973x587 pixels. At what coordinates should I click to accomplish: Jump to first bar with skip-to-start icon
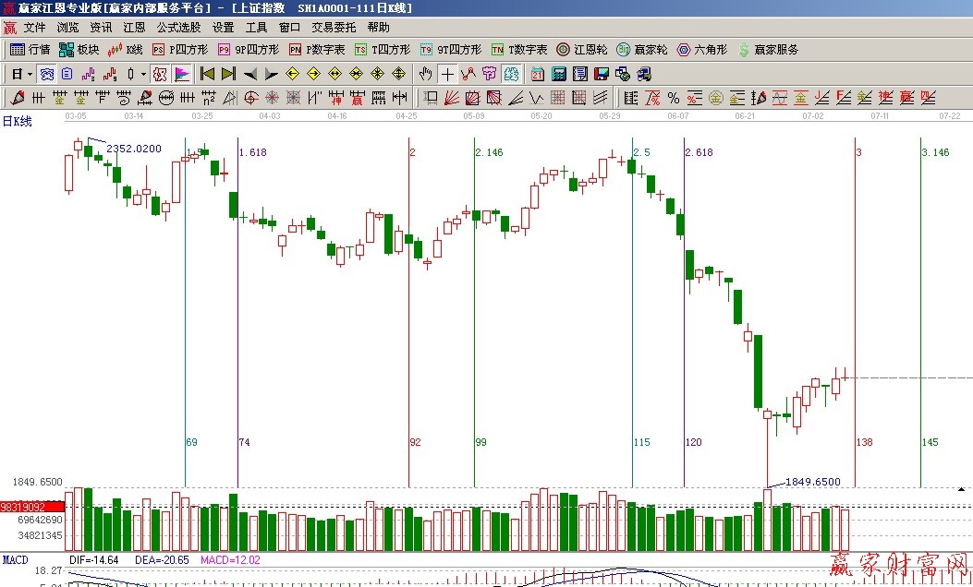[x=208, y=74]
